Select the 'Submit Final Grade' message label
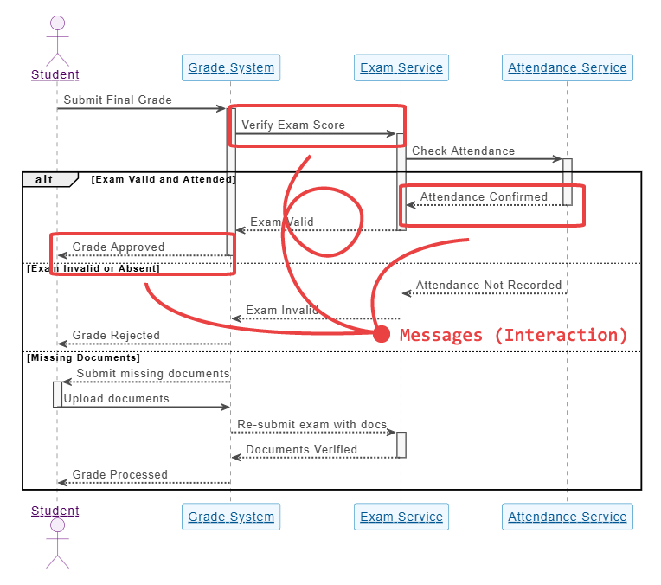This screenshot has width=661, height=585. tap(118, 100)
